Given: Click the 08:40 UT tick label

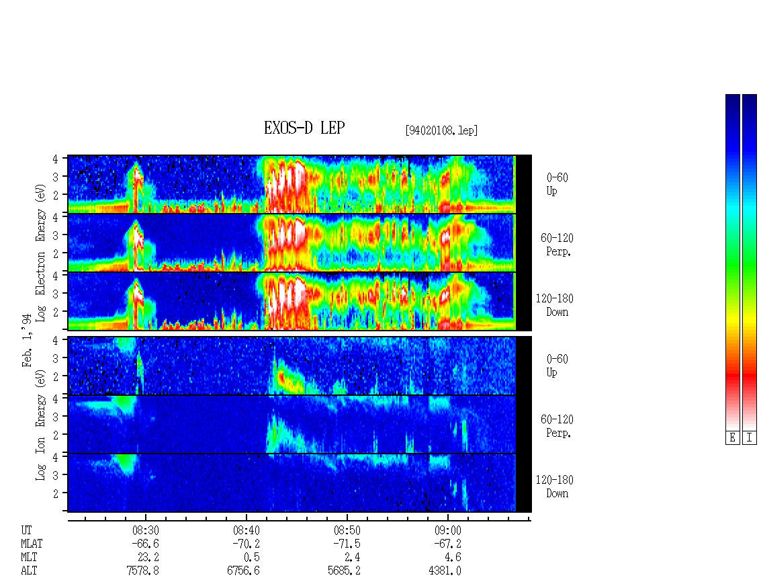Looking at the screenshot, I should 247,531.
